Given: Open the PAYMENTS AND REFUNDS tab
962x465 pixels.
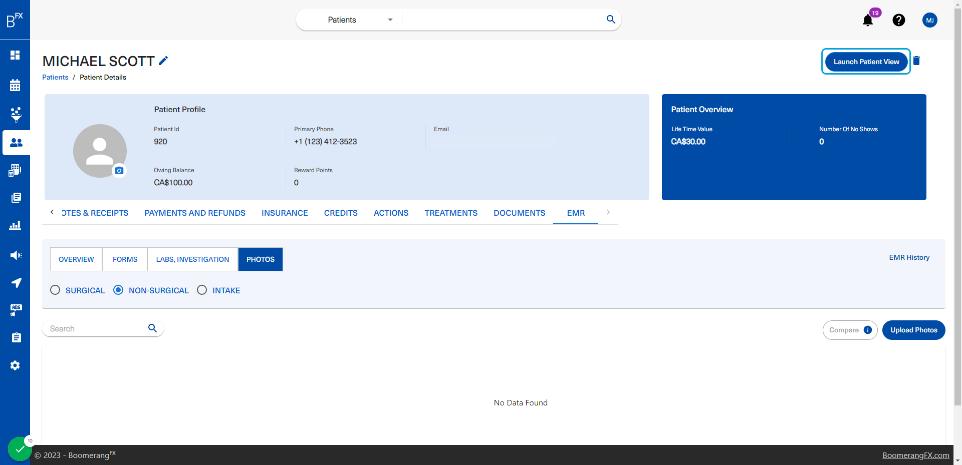Looking at the screenshot, I should 195,213.
